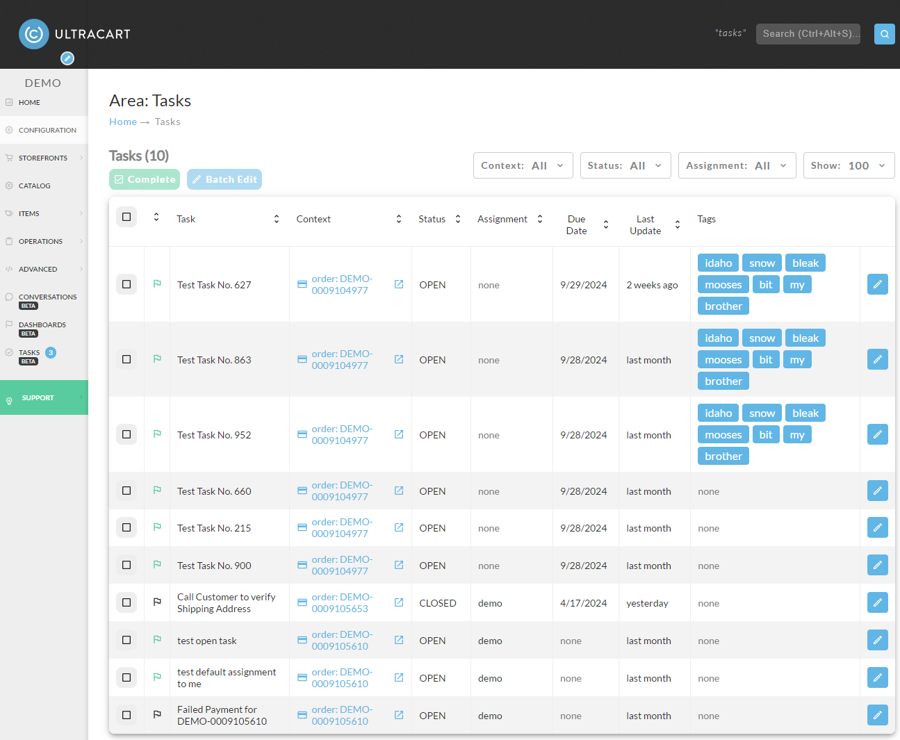
Task: Check the box for 'test open task'
Action: tap(126, 640)
